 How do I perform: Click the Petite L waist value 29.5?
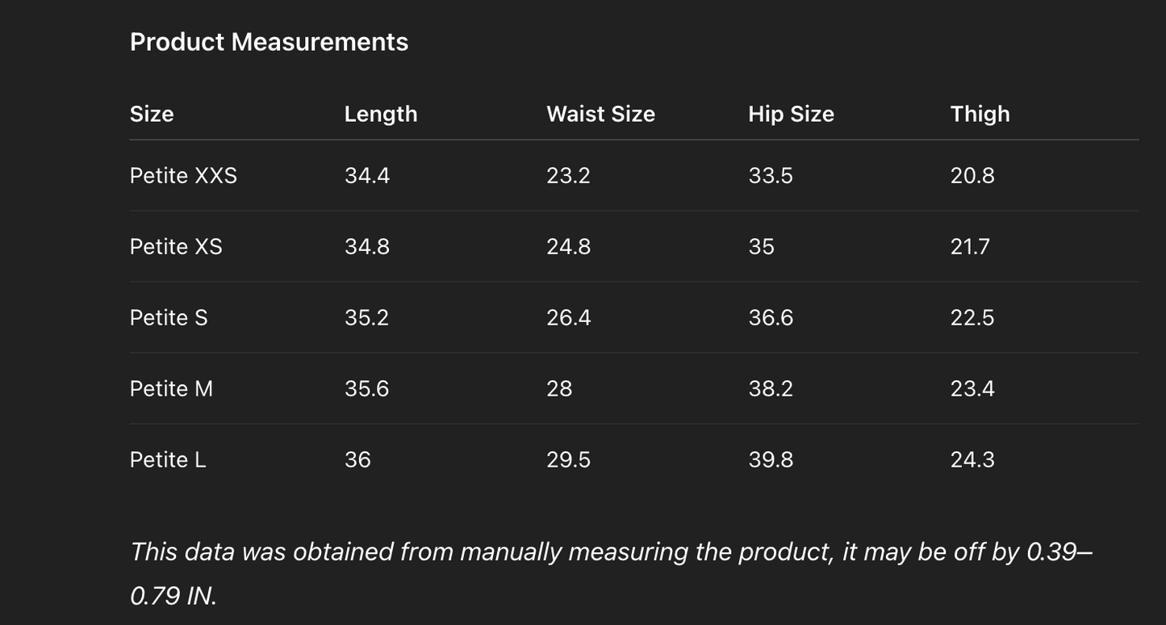(x=568, y=459)
